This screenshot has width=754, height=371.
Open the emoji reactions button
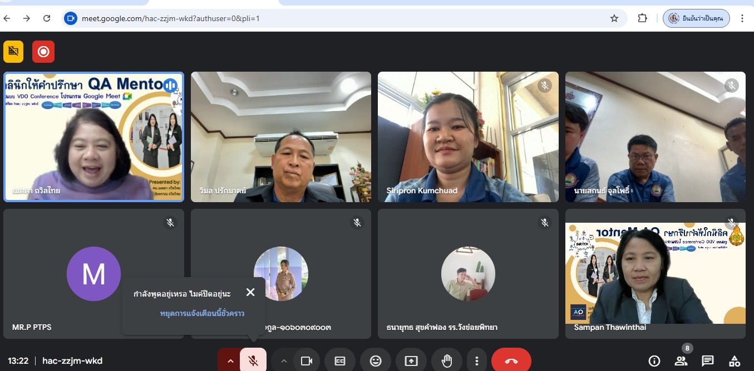376,361
